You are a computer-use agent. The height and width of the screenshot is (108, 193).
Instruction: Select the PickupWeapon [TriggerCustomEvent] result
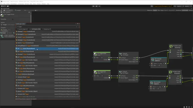coord(47,46)
